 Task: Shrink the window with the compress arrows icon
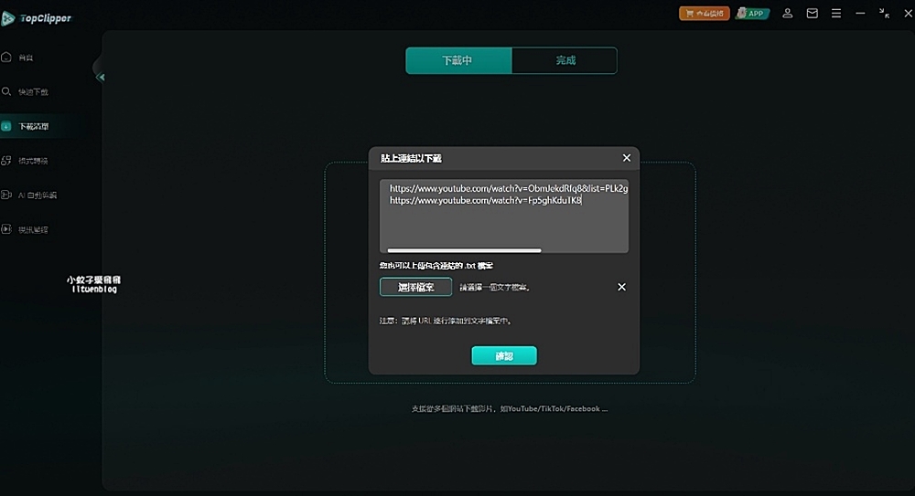coord(884,13)
